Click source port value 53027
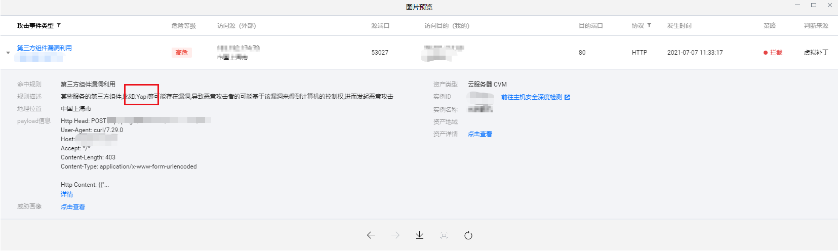This screenshot has width=838, height=251. 380,53
